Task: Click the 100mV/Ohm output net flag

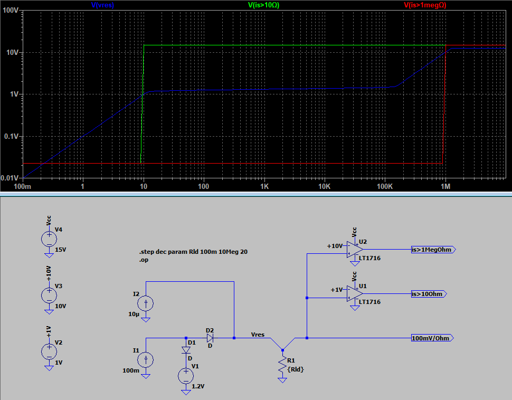Action: pyautogui.click(x=432, y=338)
